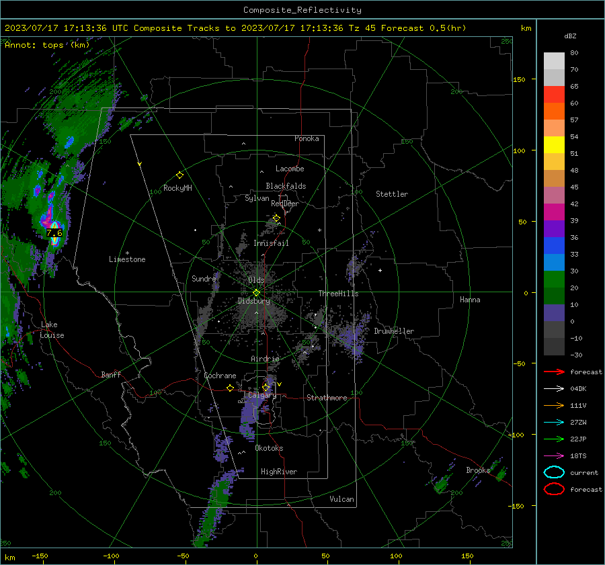Viewport: 605px width, 565px height.
Task: Click the Banff label
Action: pos(111,374)
